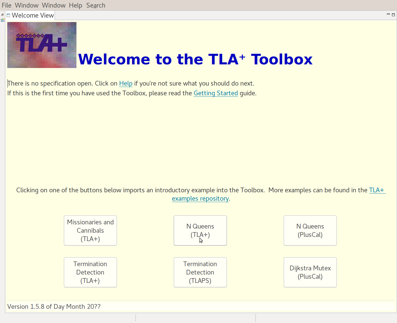Visit the TLA+ examples repository link
This screenshot has height=323, width=397.
coord(200,198)
